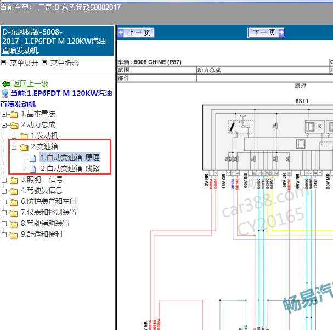Click the 2V NR connector label under BSI1
Viewport: 333px width, 330px height.
(x=206, y=180)
